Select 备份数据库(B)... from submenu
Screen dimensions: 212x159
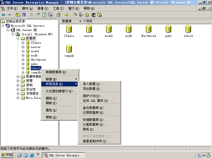(x=99, y=108)
